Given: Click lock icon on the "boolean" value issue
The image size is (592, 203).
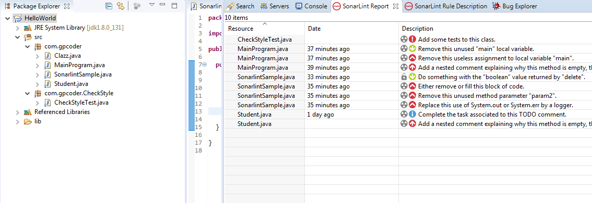Looking at the screenshot, I should tap(404, 77).
